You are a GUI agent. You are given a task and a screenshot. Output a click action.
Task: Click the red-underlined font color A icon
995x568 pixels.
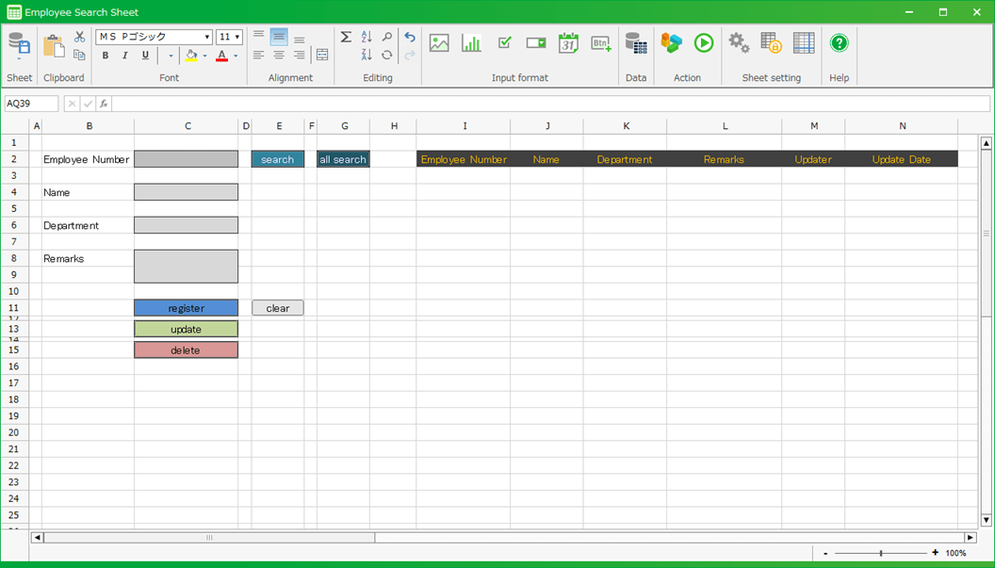pos(222,56)
